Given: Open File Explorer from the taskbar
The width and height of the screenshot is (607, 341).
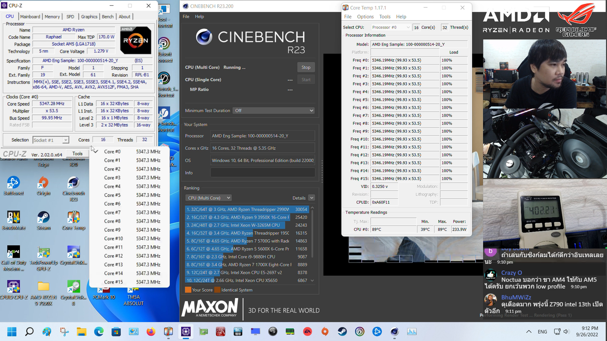Looking at the screenshot, I should click(x=82, y=332).
